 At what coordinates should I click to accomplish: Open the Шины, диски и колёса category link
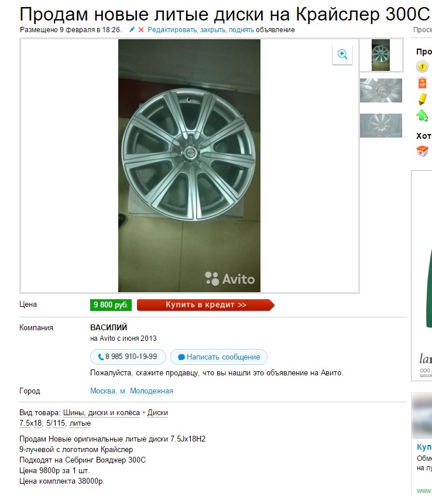tap(101, 413)
